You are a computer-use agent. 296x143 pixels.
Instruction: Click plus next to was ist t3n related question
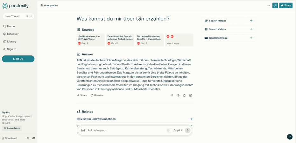pos(192,119)
